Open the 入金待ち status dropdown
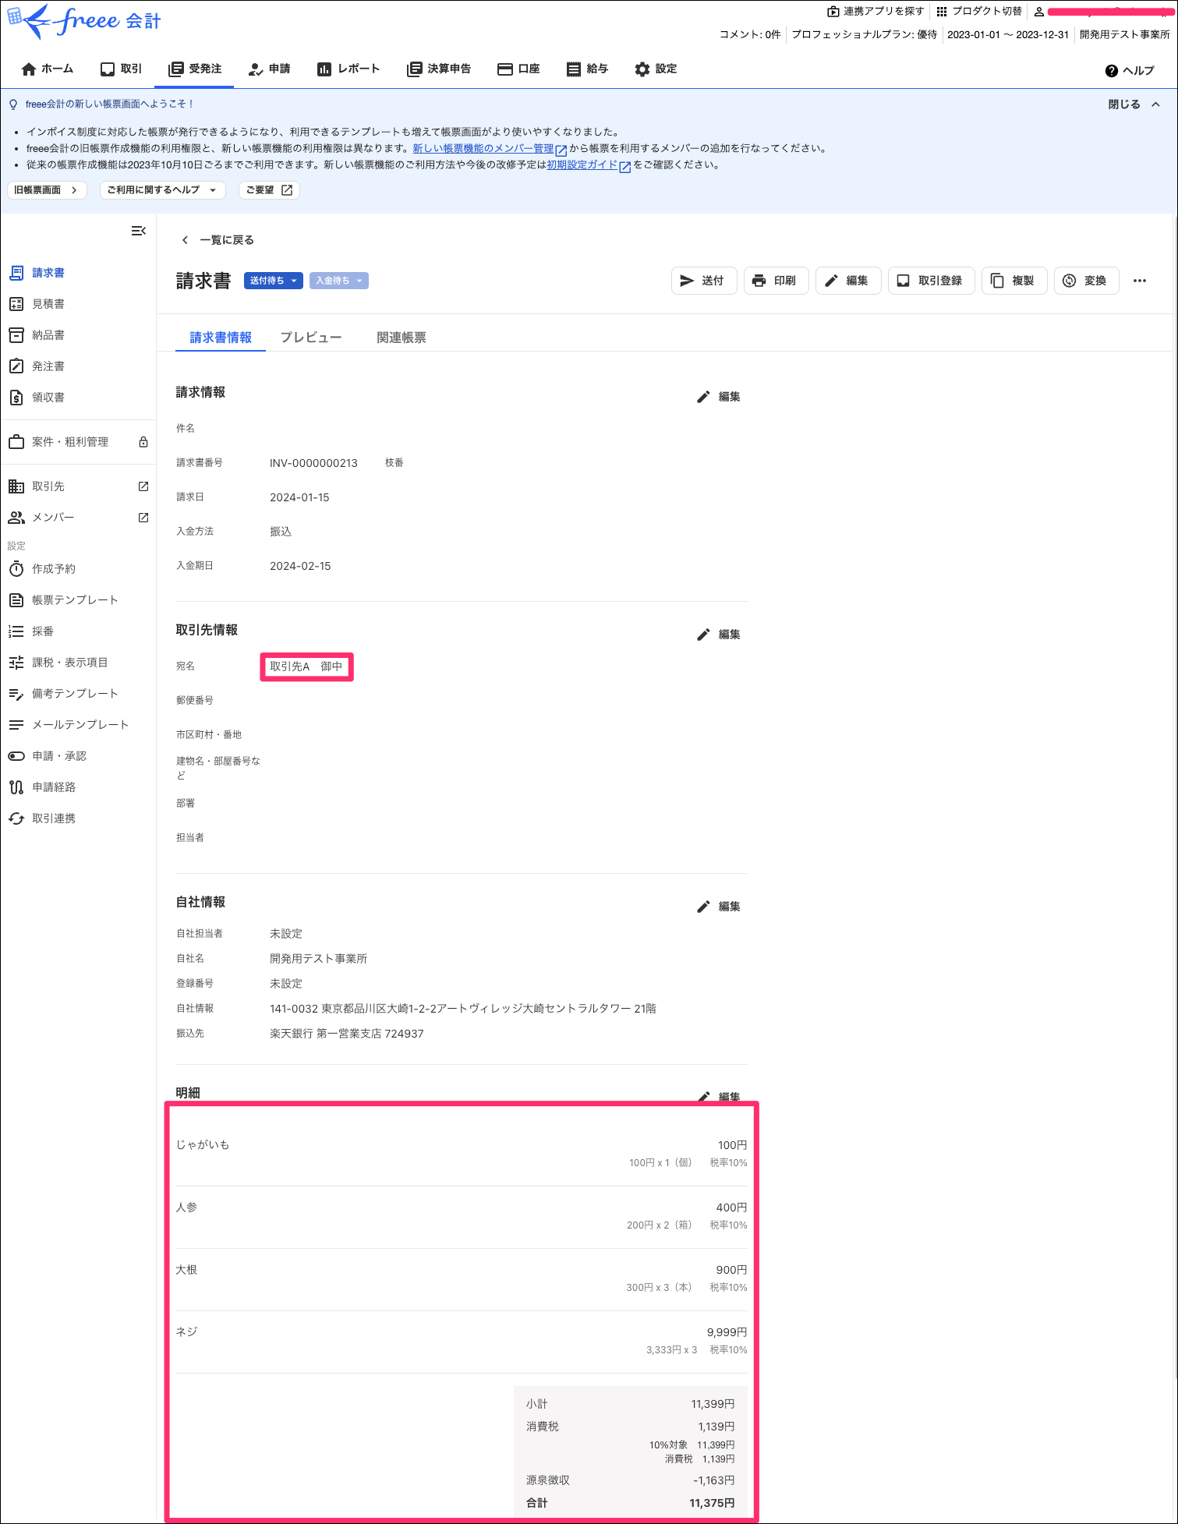This screenshot has width=1178, height=1524. click(338, 281)
